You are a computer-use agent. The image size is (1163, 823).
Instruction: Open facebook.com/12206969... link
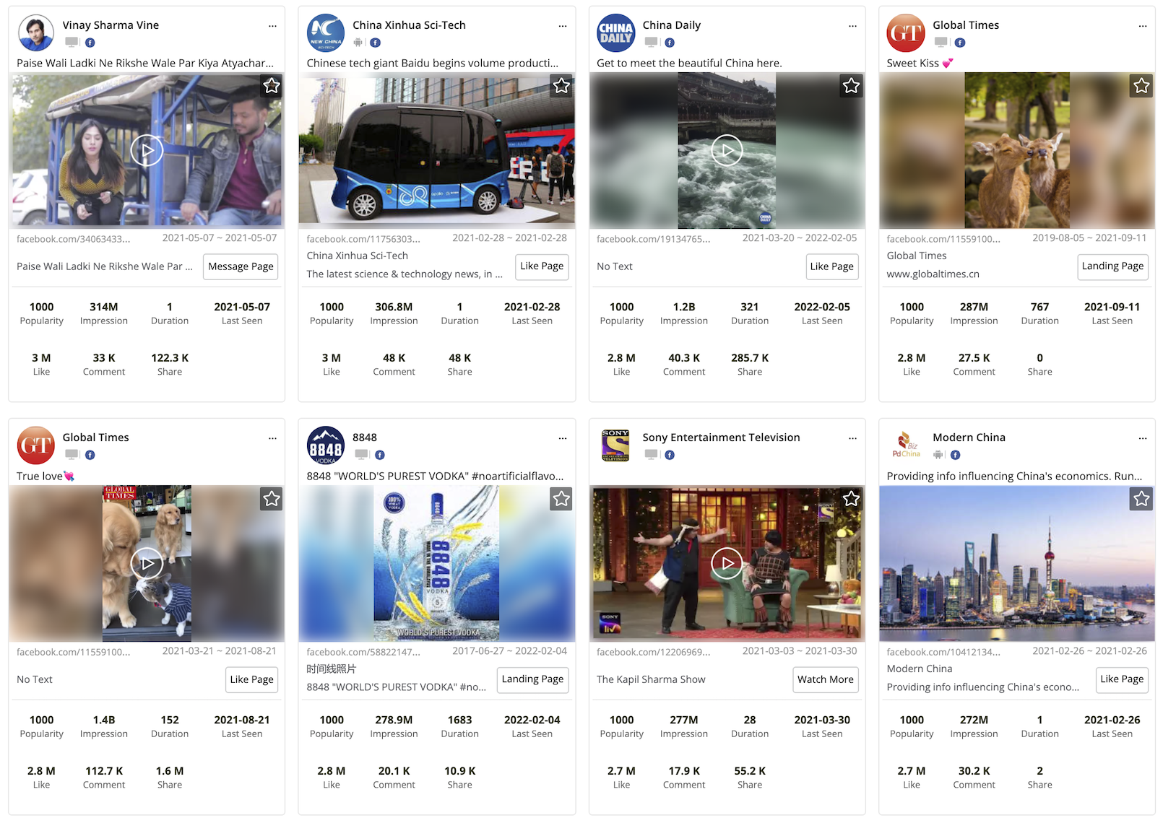654,652
